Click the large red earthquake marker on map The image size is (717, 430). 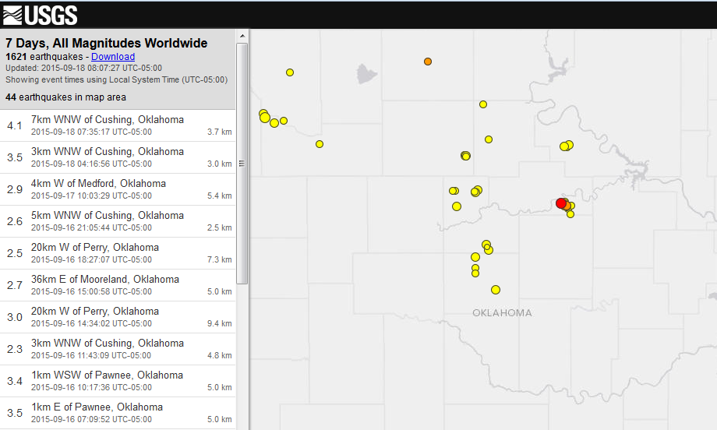point(561,203)
